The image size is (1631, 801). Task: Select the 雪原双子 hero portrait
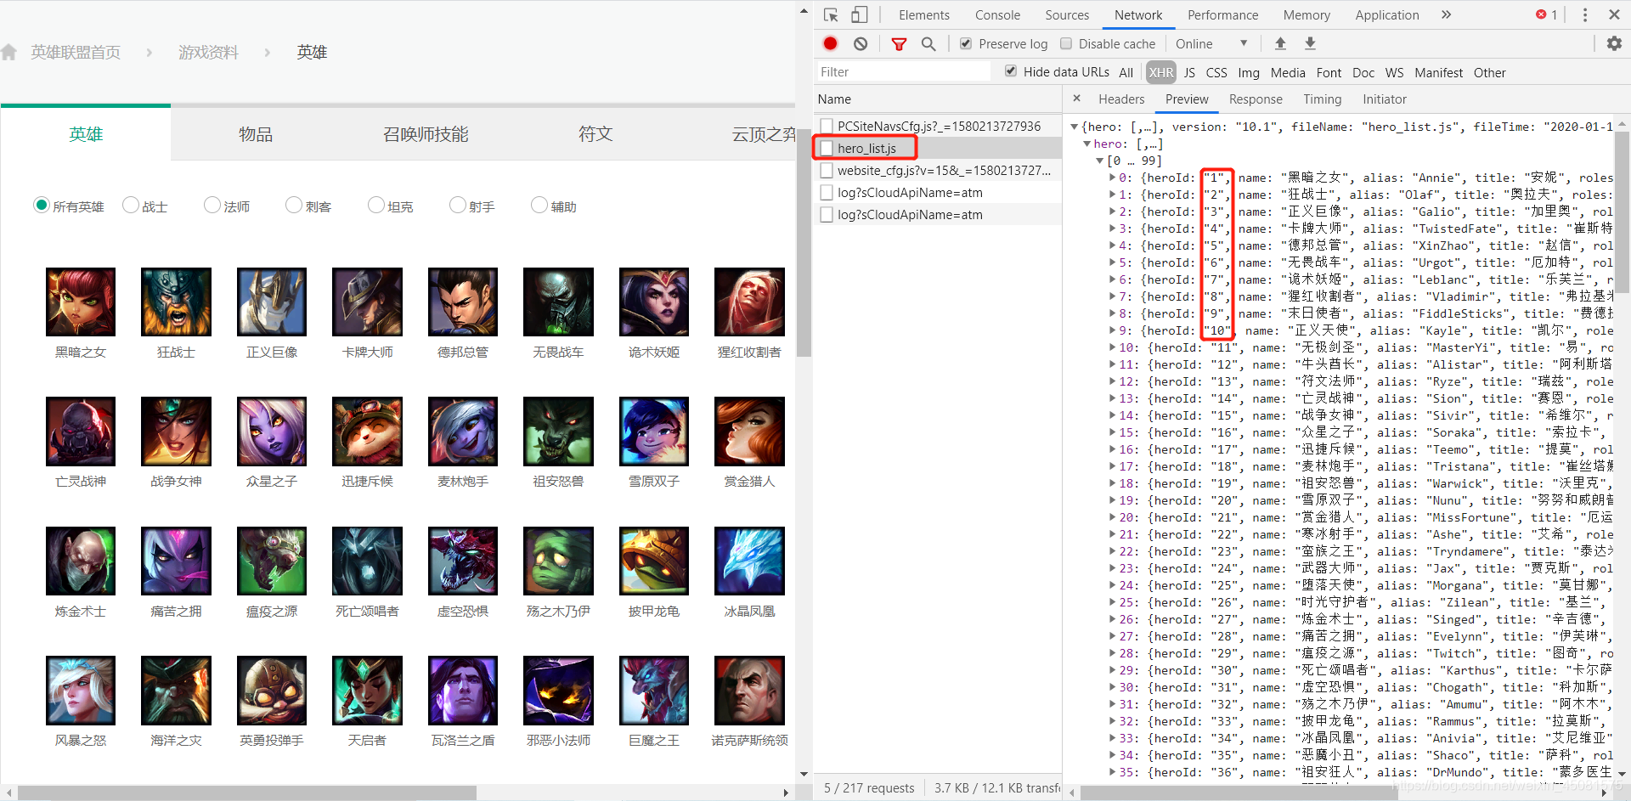[x=654, y=432]
